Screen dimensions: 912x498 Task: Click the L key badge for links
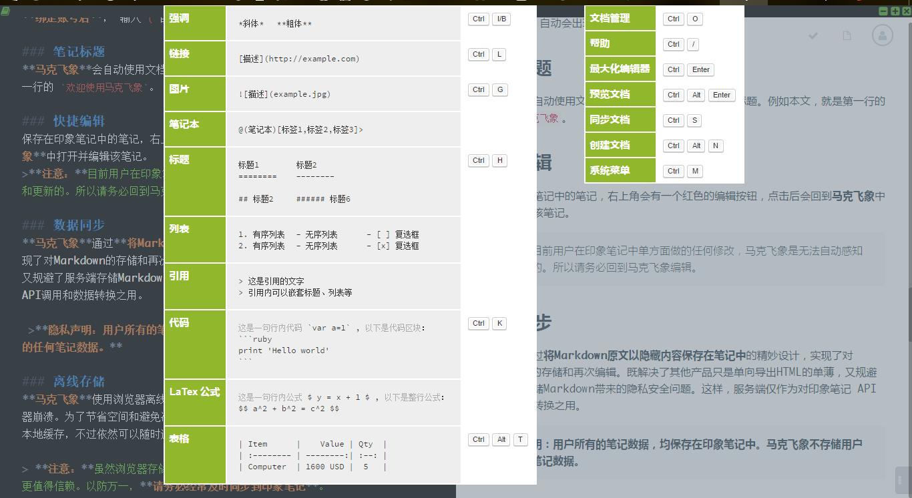coord(499,54)
